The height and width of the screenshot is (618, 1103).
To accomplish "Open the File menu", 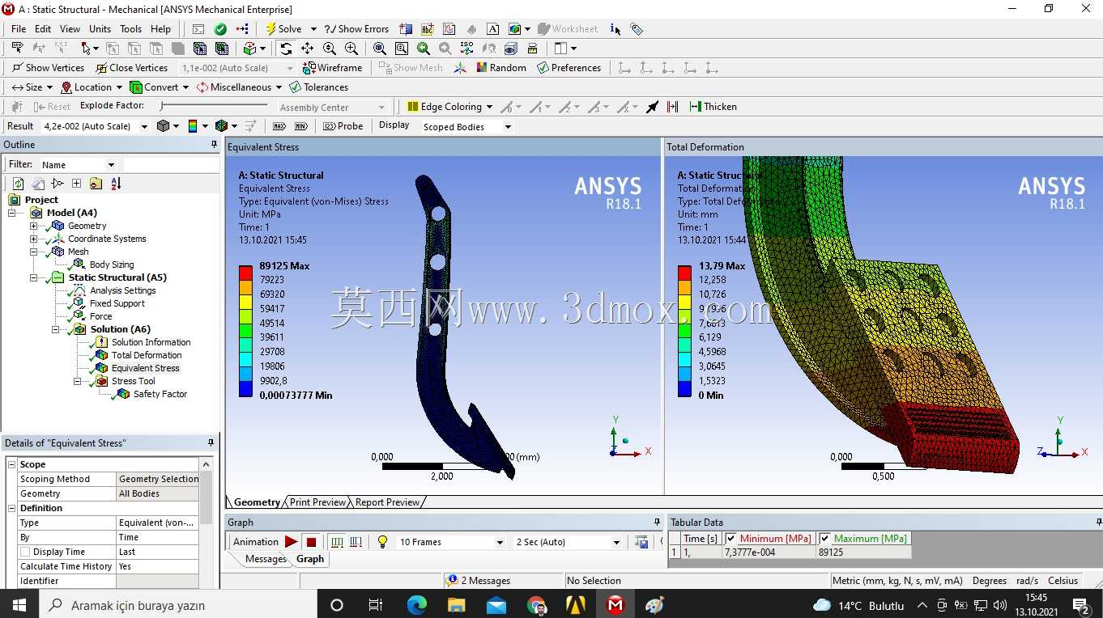I will [19, 29].
